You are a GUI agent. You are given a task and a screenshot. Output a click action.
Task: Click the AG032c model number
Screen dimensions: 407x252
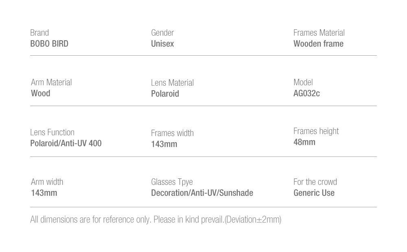(x=306, y=93)
